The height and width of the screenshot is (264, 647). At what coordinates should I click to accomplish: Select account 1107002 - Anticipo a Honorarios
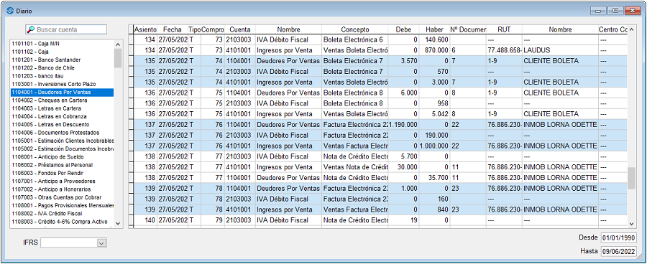[62, 189]
